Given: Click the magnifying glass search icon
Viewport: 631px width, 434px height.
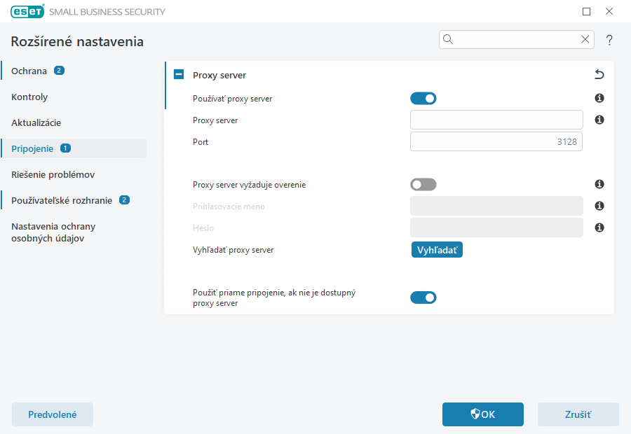Looking at the screenshot, I should (x=448, y=39).
